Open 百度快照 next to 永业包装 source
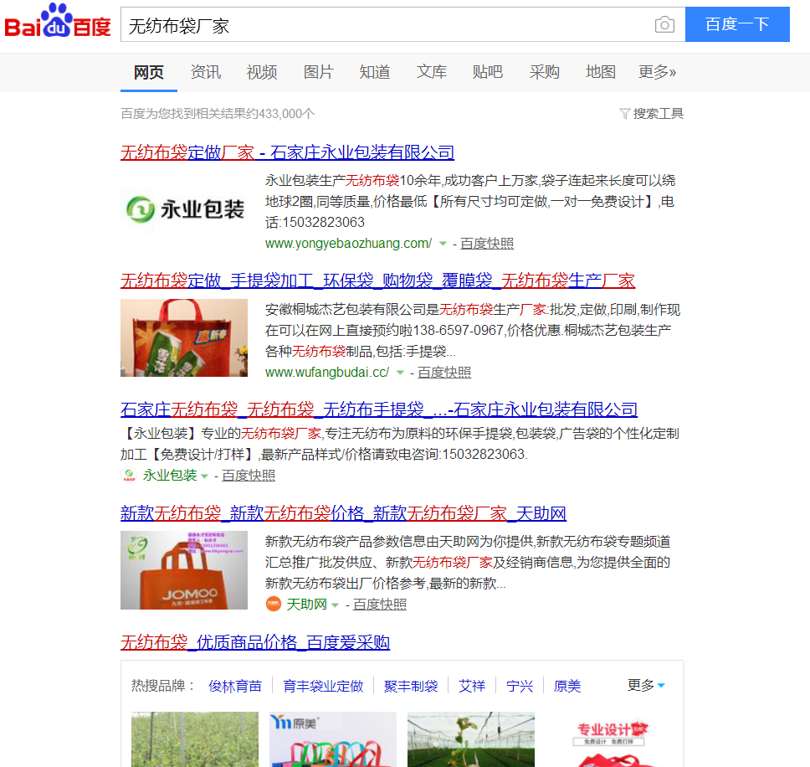Screen dimensions: 810x767 pyautogui.click(x=249, y=476)
